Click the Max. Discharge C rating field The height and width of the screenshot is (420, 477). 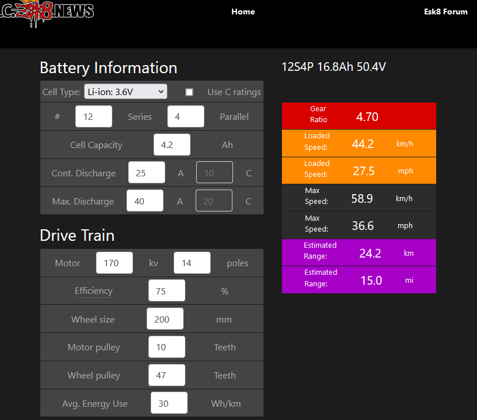click(x=214, y=200)
